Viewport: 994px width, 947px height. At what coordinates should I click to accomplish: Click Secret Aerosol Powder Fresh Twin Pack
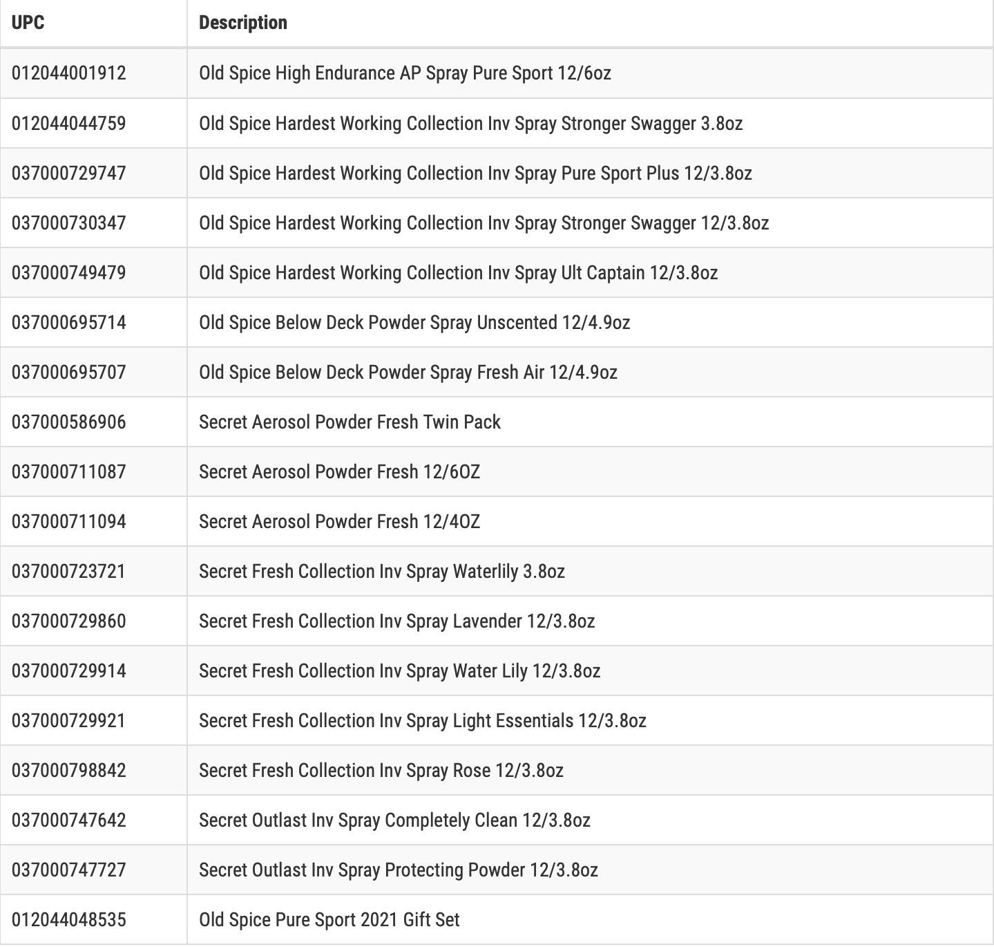click(x=350, y=422)
